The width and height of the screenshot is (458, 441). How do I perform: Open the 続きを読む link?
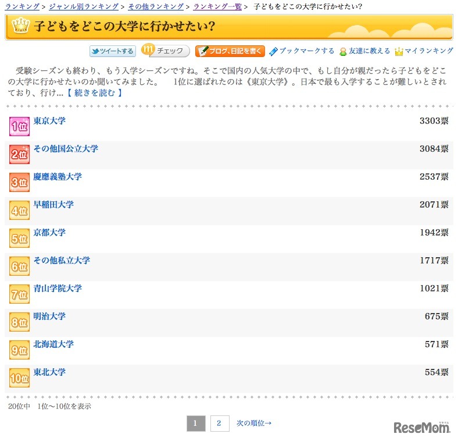coord(94,93)
